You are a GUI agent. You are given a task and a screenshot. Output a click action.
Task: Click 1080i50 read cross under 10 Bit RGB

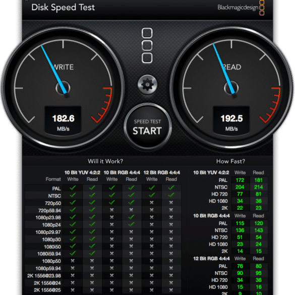coord(131,246)
